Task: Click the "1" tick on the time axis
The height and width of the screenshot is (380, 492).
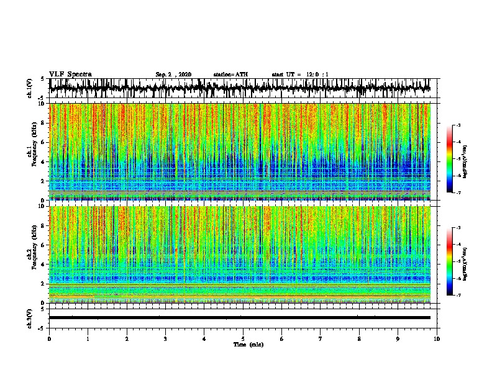Action: point(88,339)
